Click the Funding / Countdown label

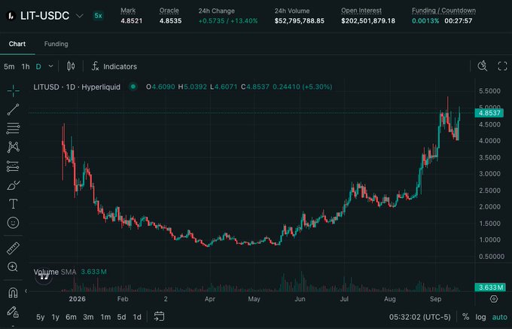443,11
